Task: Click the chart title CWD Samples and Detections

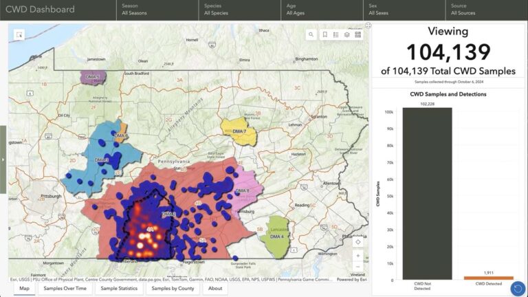Action: (x=448, y=94)
